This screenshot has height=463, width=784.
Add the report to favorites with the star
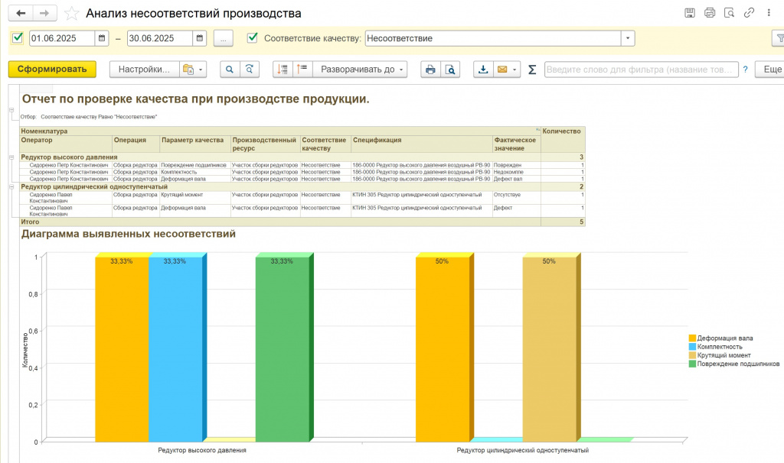[71, 14]
